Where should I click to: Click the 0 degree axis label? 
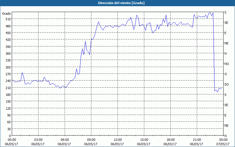click(10, 136)
